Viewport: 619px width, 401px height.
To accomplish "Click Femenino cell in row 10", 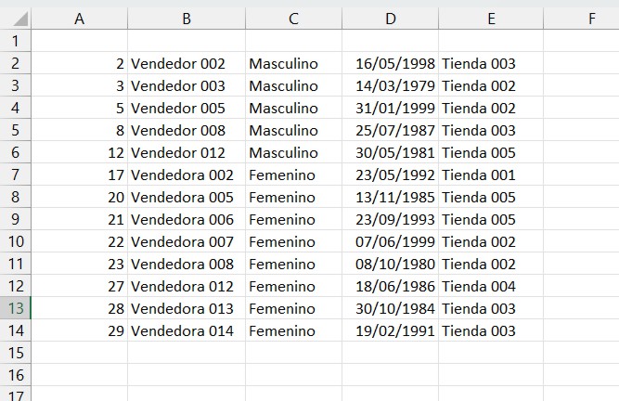I will [293, 241].
